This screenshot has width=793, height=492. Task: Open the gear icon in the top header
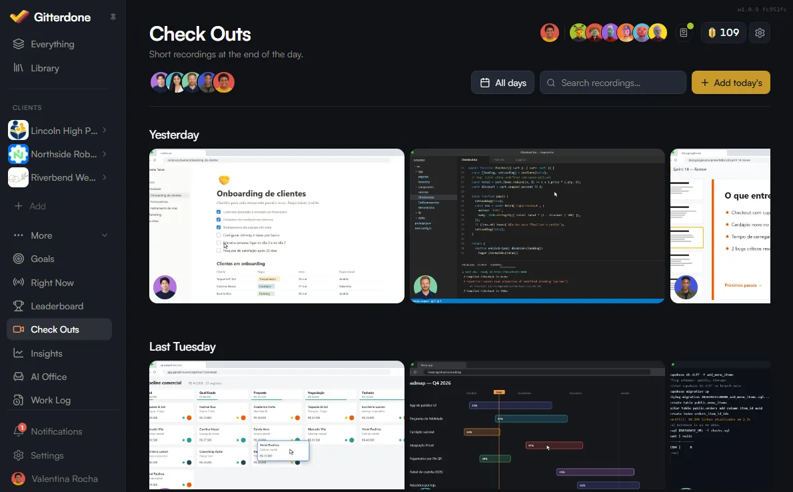760,33
